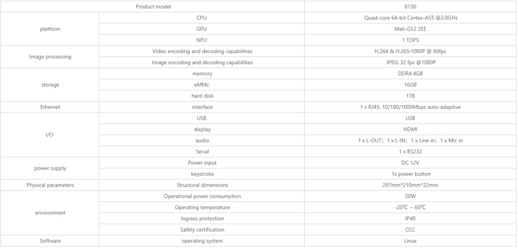The width and height of the screenshot is (518, 248).
Task: Select the RJ45 Ethernet interface value
Action: pyautogui.click(x=410, y=107)
